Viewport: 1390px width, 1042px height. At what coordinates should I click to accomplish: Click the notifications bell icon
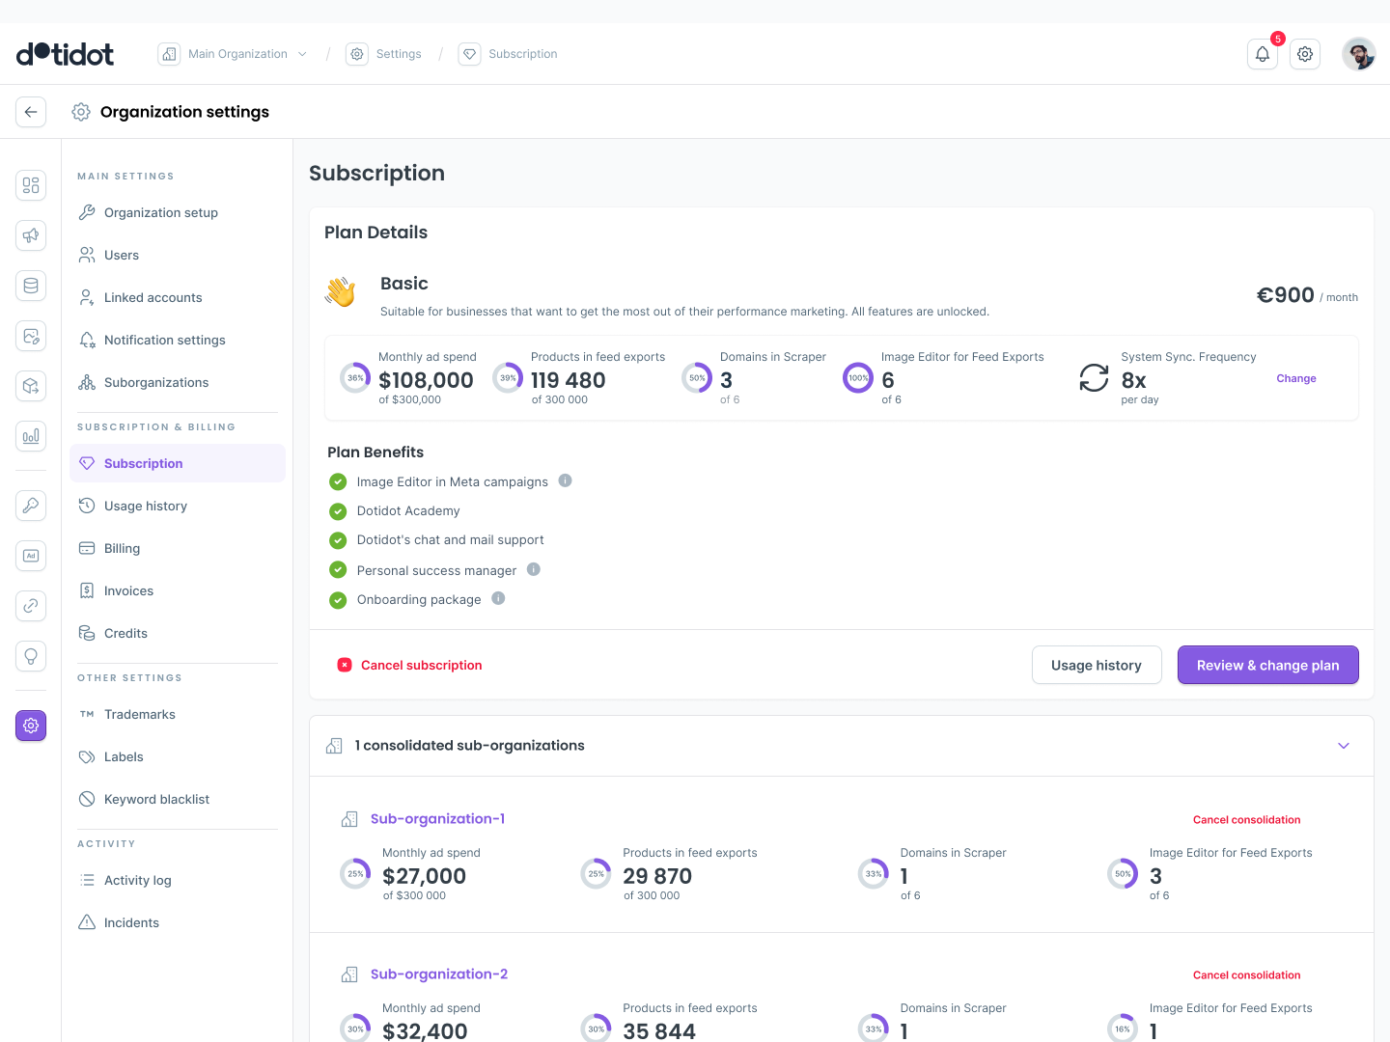click(1262, 54)
